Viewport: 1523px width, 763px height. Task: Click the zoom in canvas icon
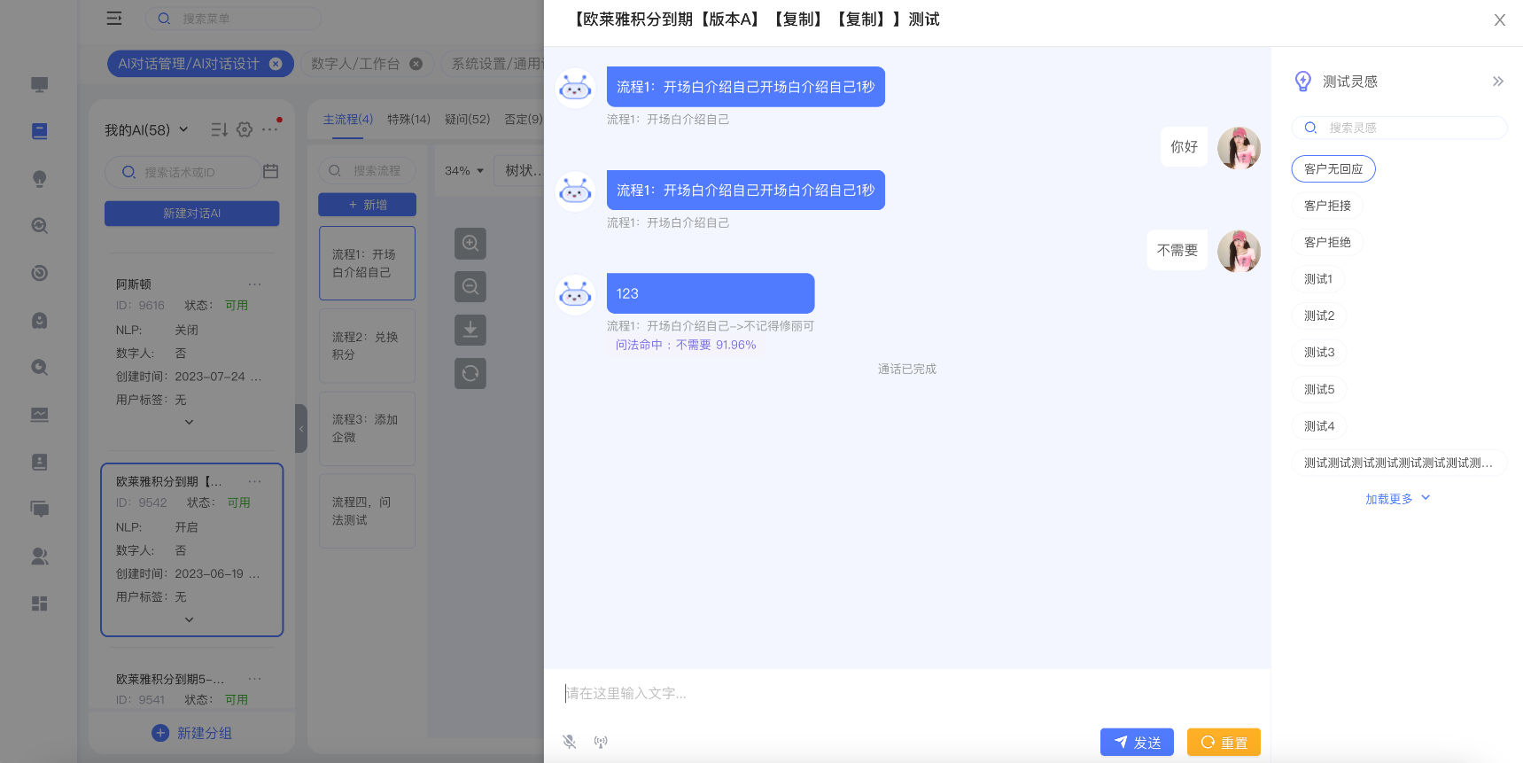click(470, 244)
